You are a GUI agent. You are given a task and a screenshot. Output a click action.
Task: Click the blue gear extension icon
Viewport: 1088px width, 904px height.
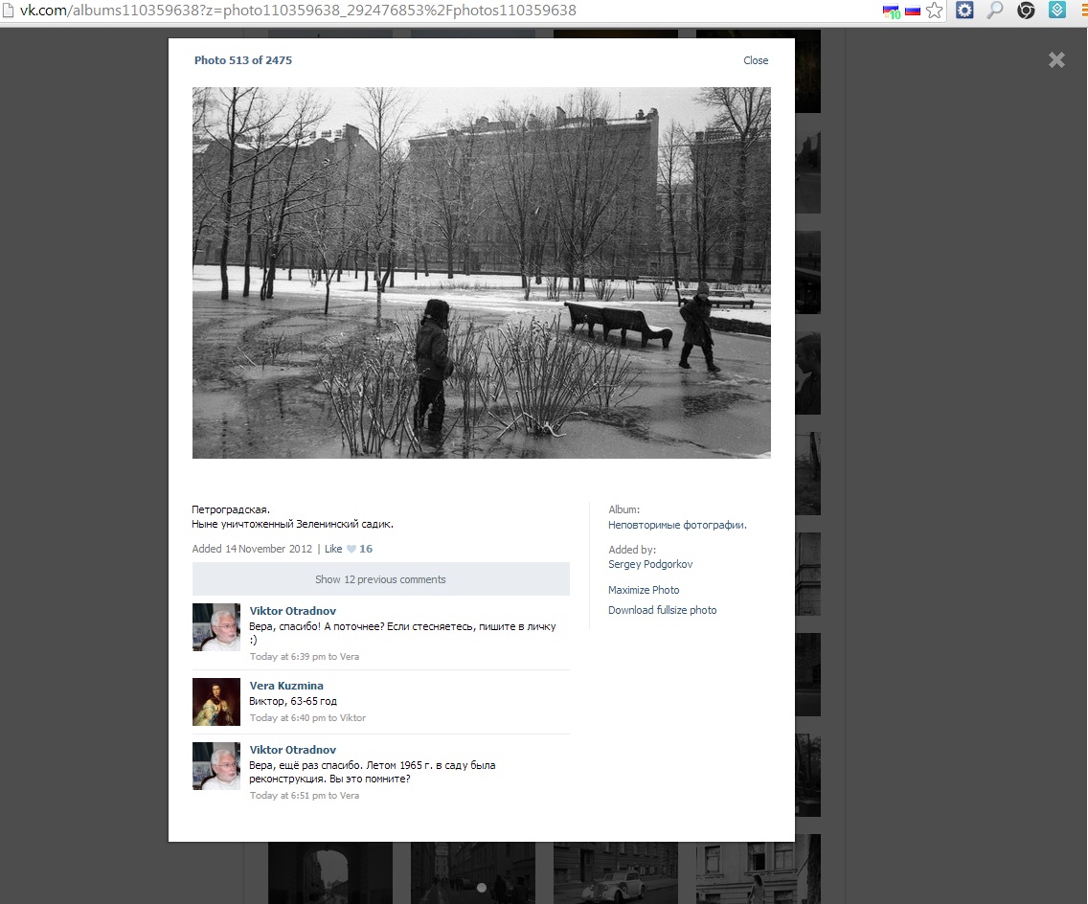(x=964, y=11)
